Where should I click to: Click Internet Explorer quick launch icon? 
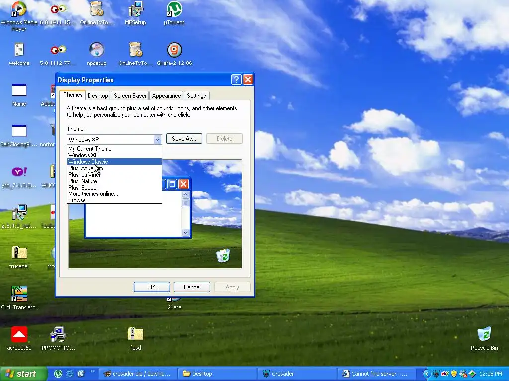70,374
